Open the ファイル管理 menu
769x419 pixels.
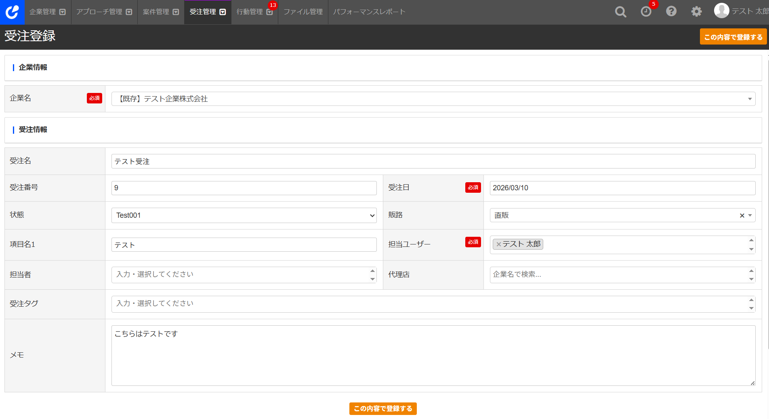tap(303, 12)
